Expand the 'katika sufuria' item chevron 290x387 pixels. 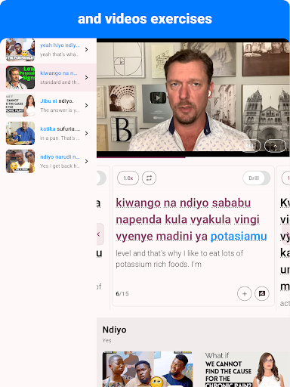[87, 133]
